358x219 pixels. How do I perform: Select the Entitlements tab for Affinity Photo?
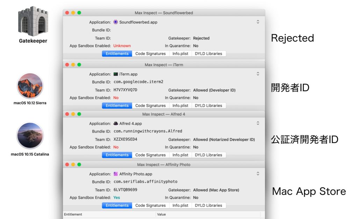coord(117,205)
